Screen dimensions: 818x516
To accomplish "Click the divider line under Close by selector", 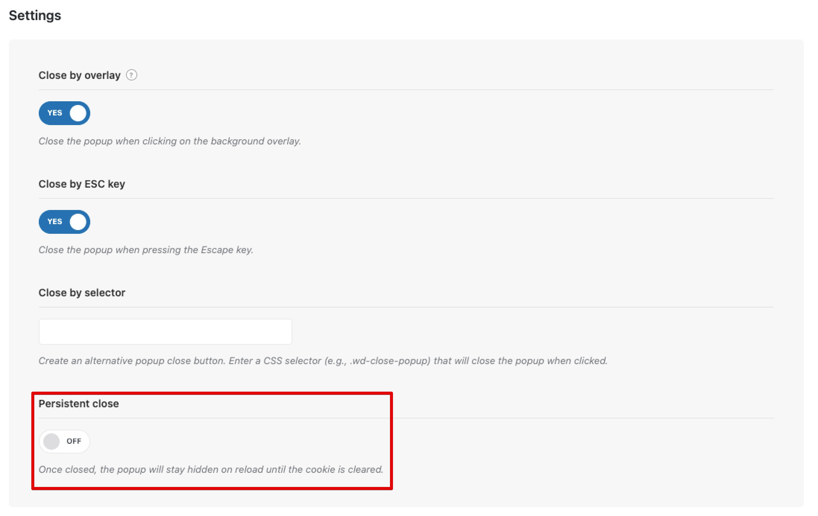I will [x=406, y=307].
